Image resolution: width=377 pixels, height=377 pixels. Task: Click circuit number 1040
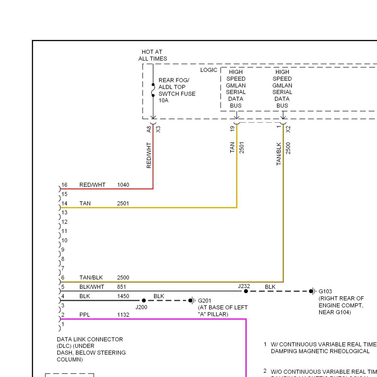tap(123, 185)
